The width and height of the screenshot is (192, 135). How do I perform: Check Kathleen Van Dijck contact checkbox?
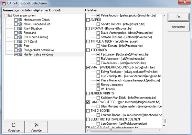point(98,98)
